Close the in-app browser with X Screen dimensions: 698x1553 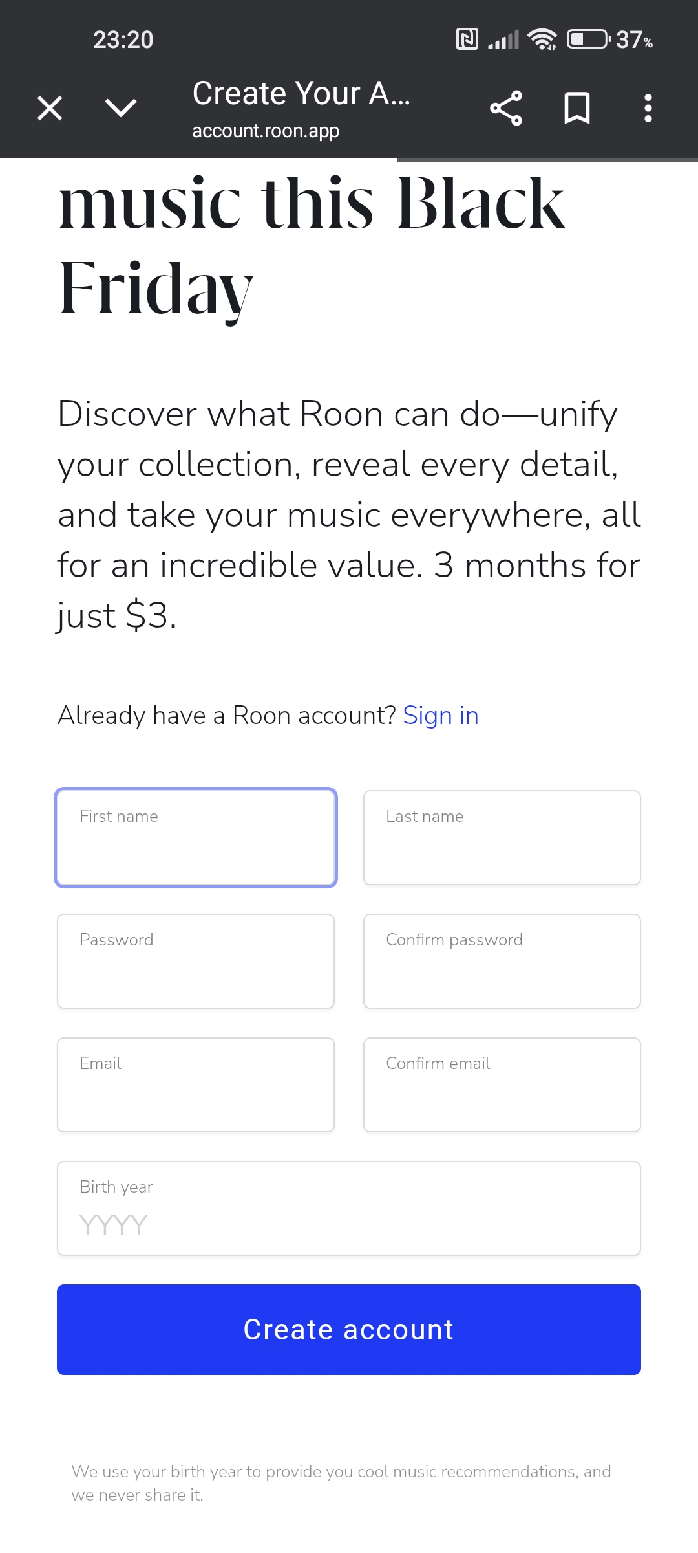50,108
